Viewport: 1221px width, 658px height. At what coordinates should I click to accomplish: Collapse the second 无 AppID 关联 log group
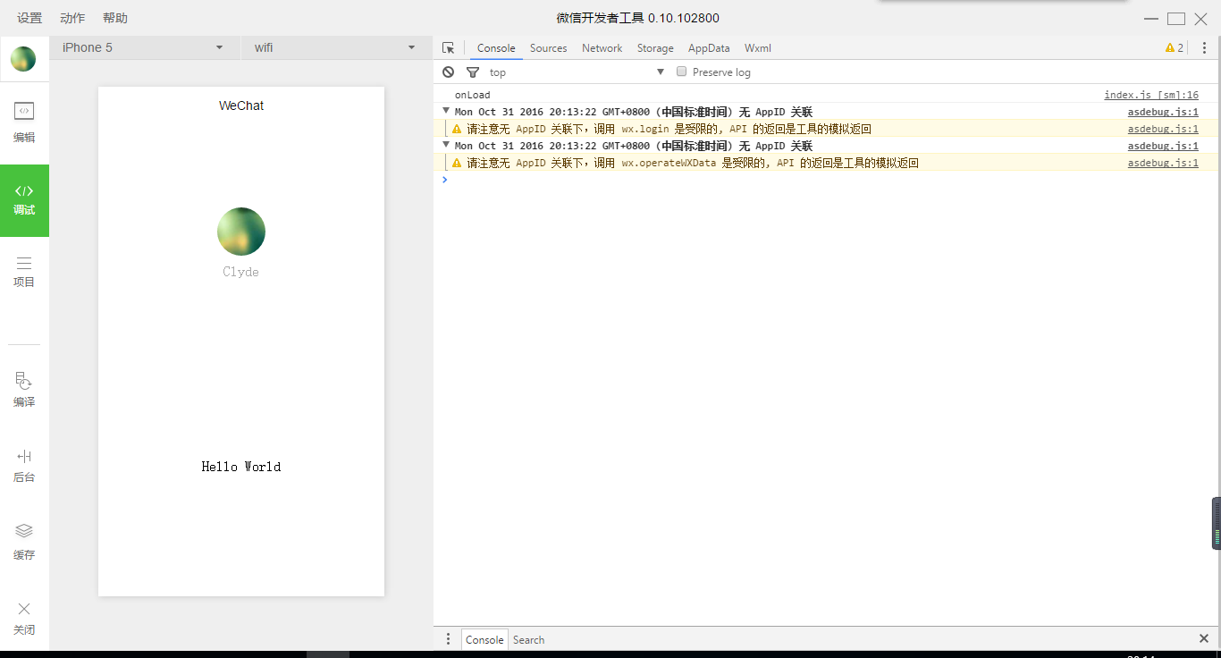(446, 145)
